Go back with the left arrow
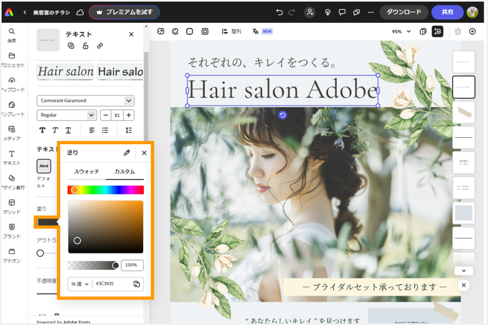 pos(25,12)
